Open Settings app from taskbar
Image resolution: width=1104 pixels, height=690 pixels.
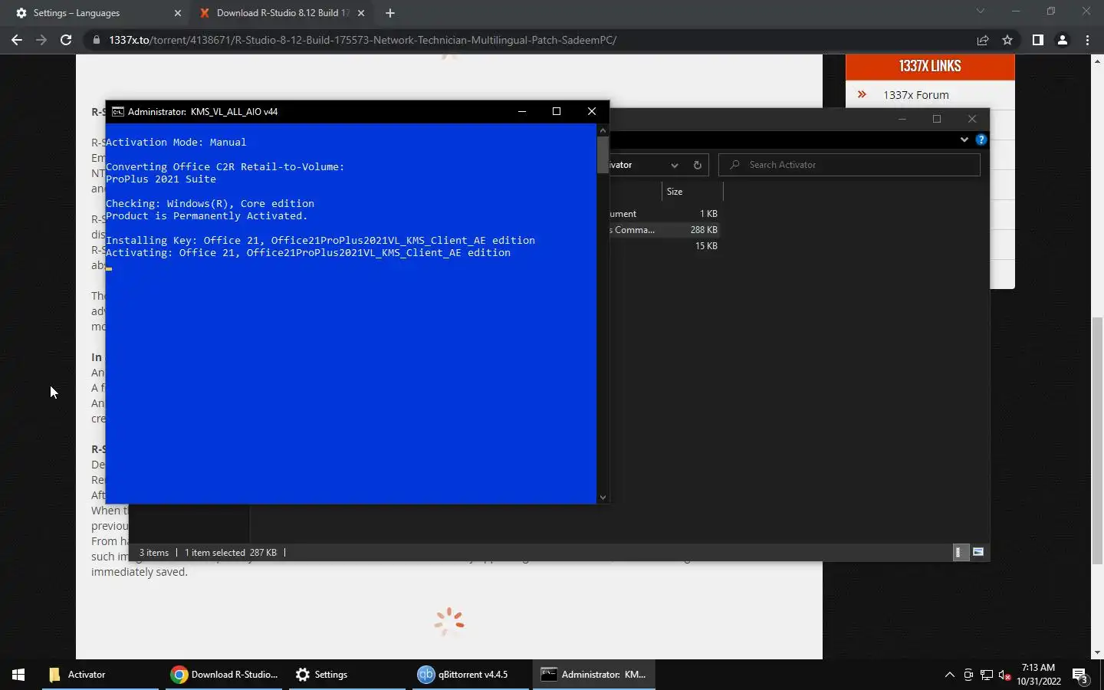pos(347,675)
